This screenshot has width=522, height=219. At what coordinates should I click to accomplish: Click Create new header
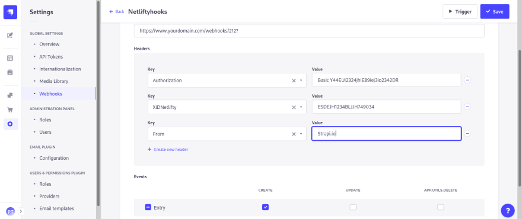point(168,150)
